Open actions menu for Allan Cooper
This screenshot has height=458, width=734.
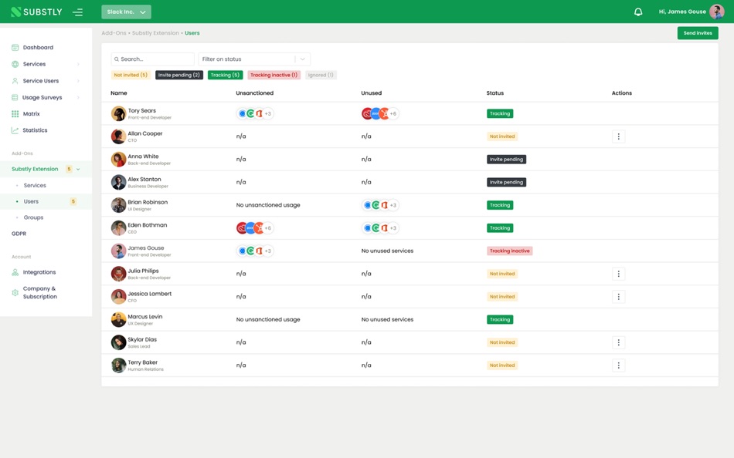pyautogui.click(x=618, y=136)
